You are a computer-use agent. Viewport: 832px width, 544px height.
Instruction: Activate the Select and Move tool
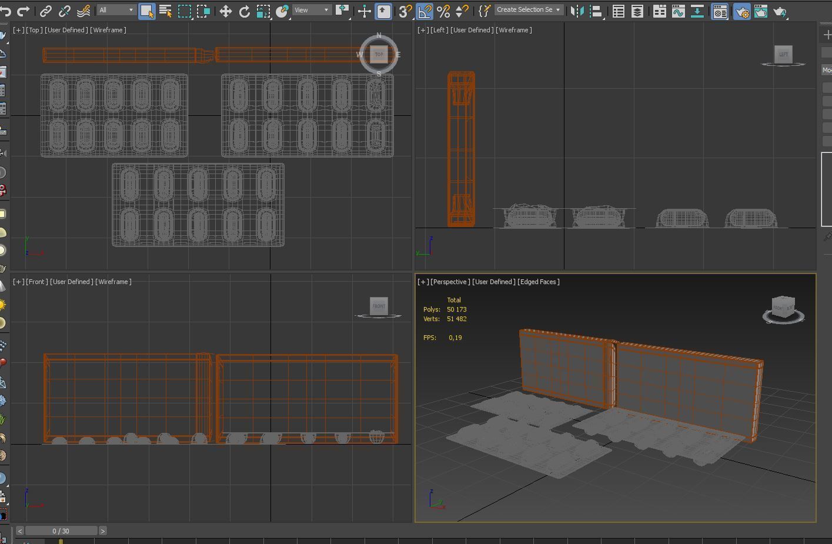pyautogui.click(x=225, y=11)
